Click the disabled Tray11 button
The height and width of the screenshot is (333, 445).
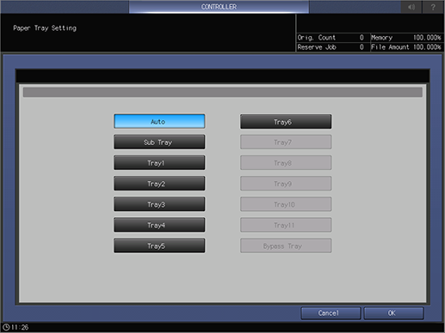(286, 225)
